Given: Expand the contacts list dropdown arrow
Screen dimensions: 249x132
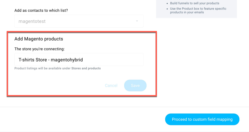Looking at the screenshot, I should pyautogui.click(x=137, y=21).
